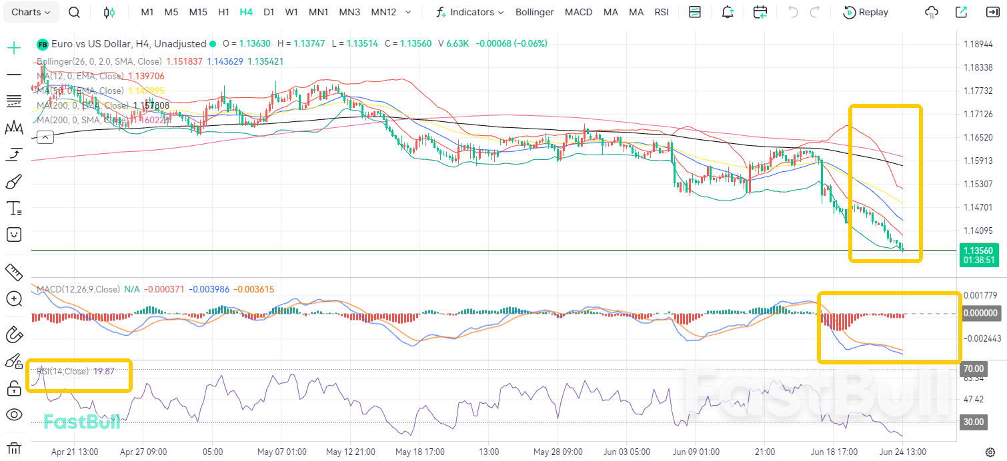Select the MA(50, 0, EMA, Close) legend
This screenshot has width=1007, height=461.
(x=80, y=91)
